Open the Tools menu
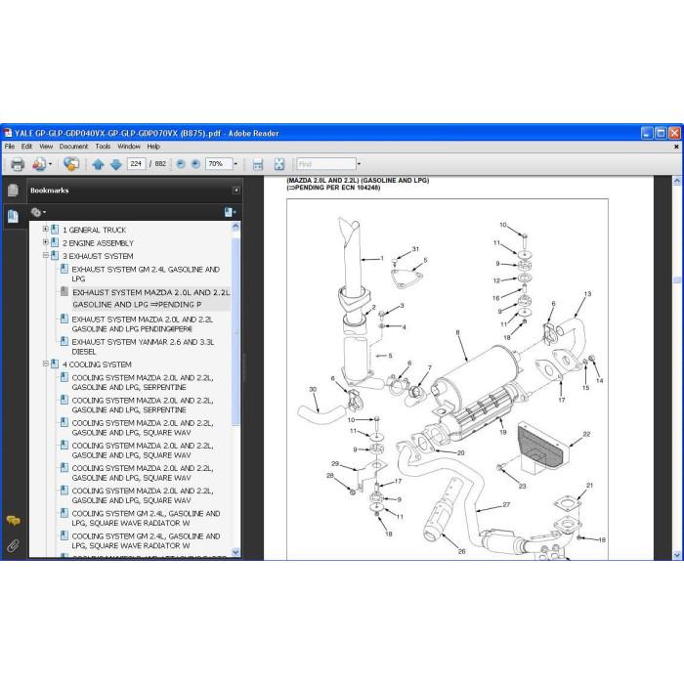Image resolution: width=684 pixels, height=684 pixels. coord(103,147)
